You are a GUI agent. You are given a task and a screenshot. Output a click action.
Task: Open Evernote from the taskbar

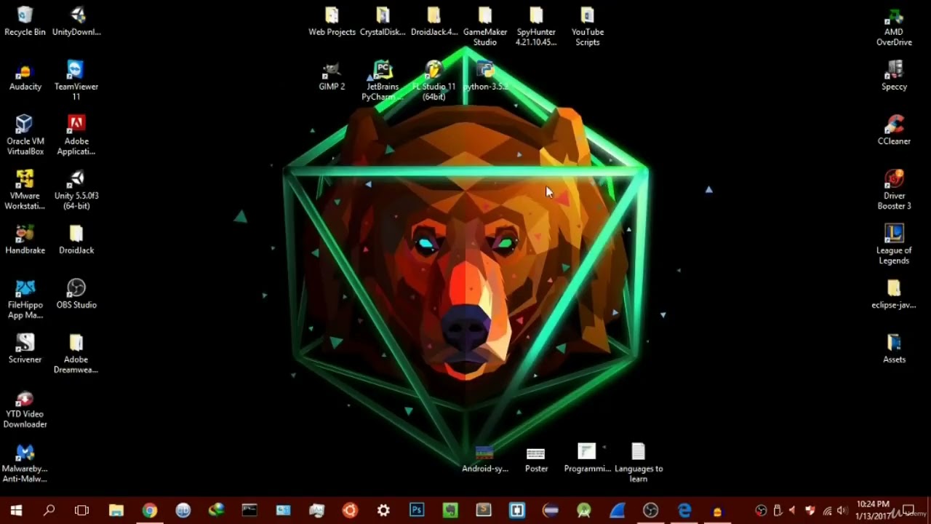450,510
